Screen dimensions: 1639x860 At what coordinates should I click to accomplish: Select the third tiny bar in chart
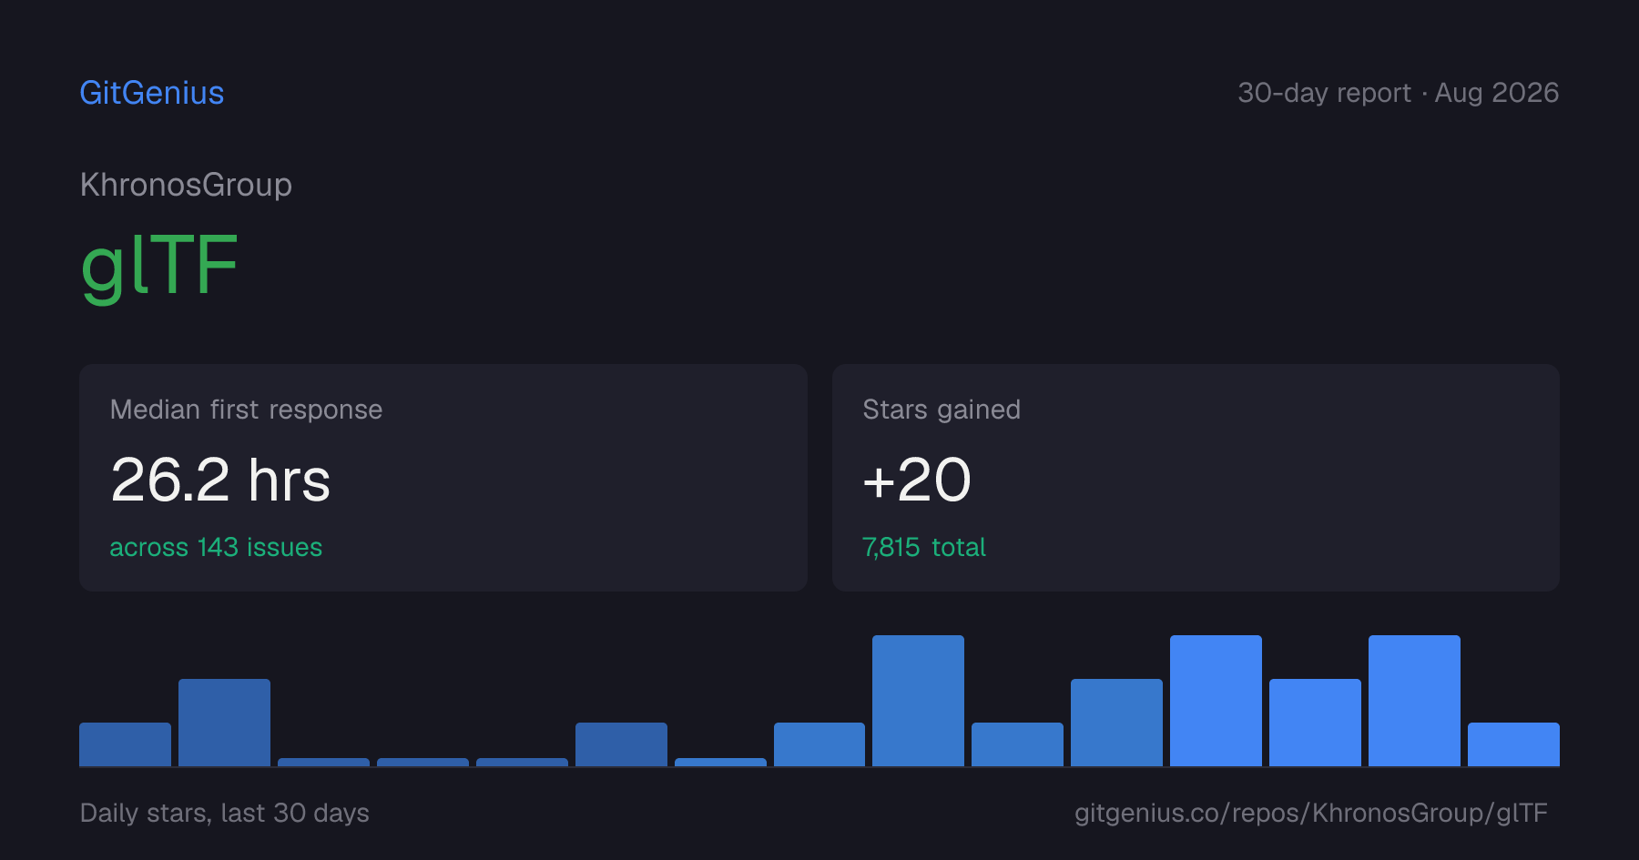[x=522, y=762]
